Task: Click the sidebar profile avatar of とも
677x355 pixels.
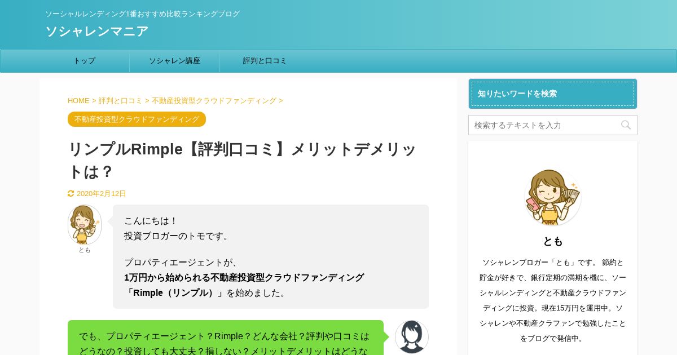Action: coord(553,197)
